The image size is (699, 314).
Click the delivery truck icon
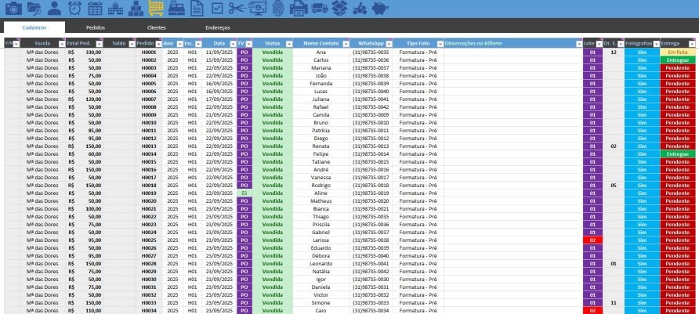click(319, 9)
